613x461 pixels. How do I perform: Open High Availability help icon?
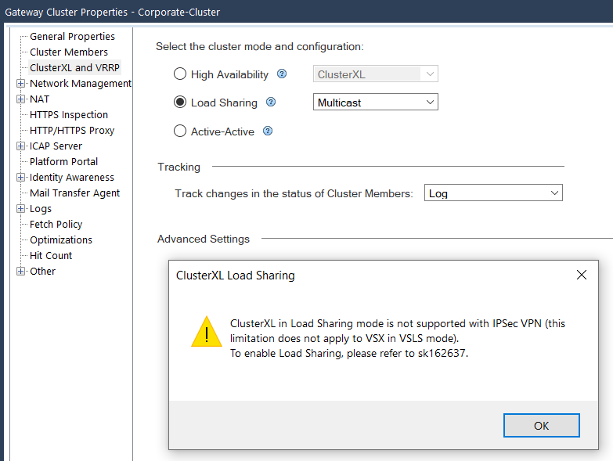[282, 74]
